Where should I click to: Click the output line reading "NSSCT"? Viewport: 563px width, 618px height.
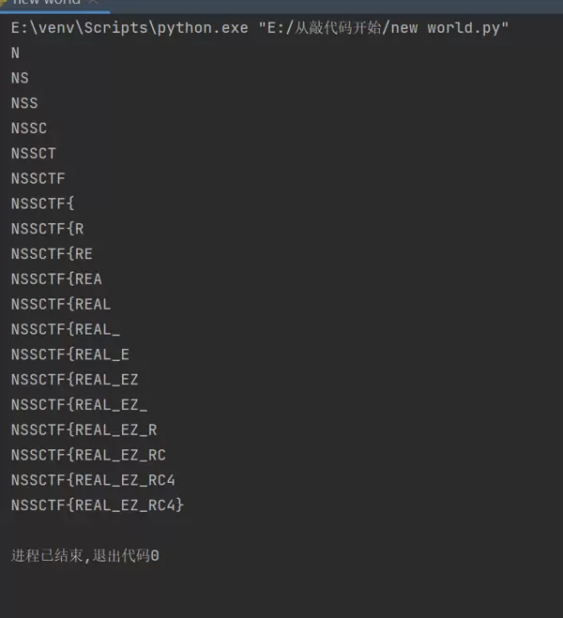[x=34, y=153]
